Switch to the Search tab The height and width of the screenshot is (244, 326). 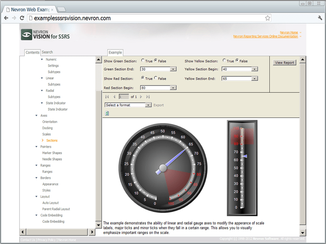[x=47, y=52]
